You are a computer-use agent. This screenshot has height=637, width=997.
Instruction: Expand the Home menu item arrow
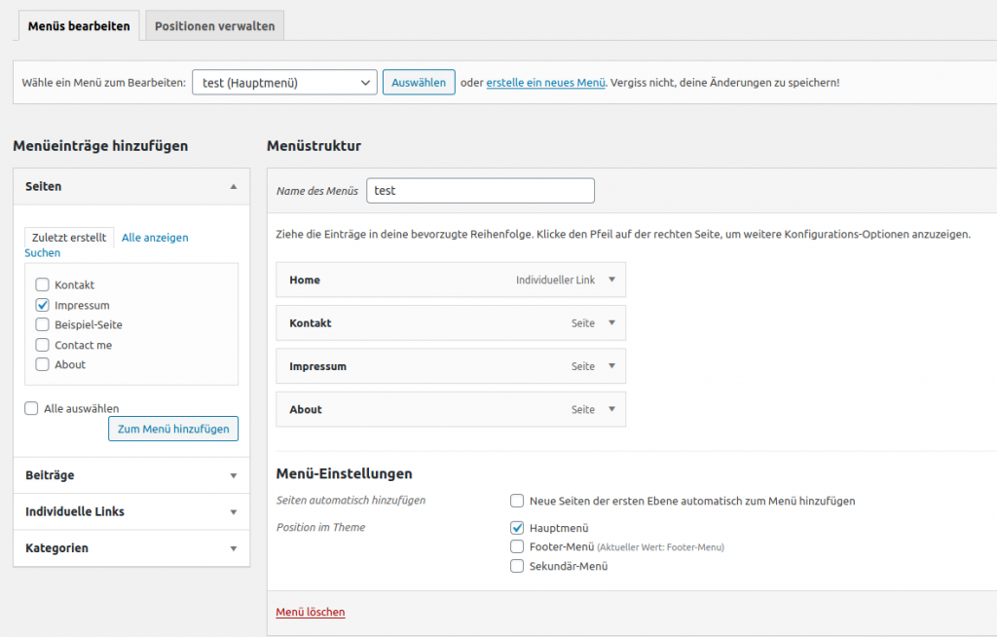611,280
